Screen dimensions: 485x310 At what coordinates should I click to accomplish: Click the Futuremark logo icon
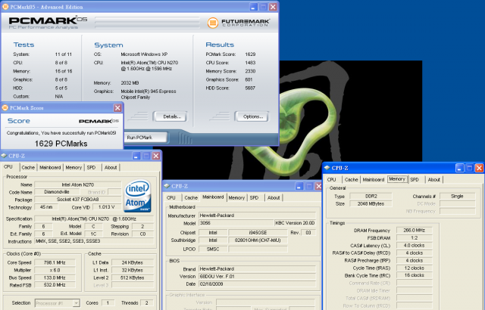(212, 23)
